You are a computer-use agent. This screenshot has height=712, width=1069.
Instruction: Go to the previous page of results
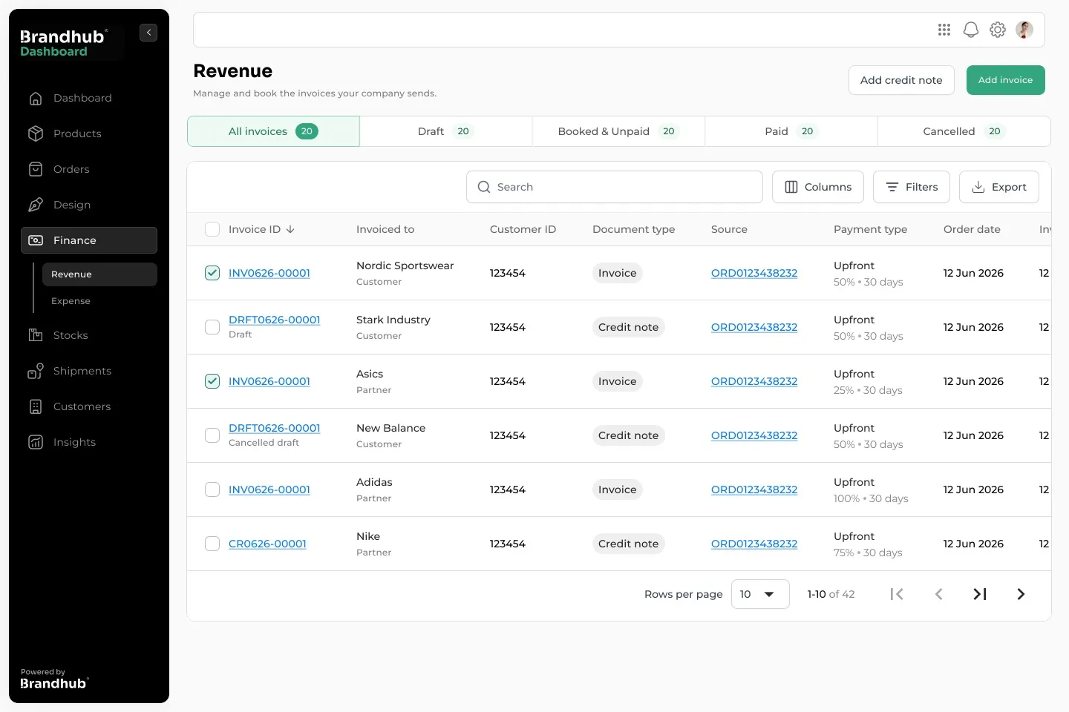[x=938, y=594]
